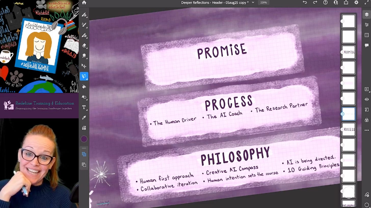Select the highlighted layer thumbnail
The width and height of the screenshot is (371, 208).
349,114
